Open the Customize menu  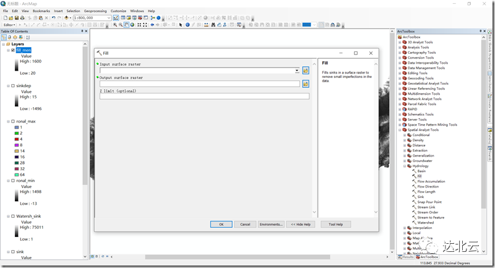tap(118, 11)
